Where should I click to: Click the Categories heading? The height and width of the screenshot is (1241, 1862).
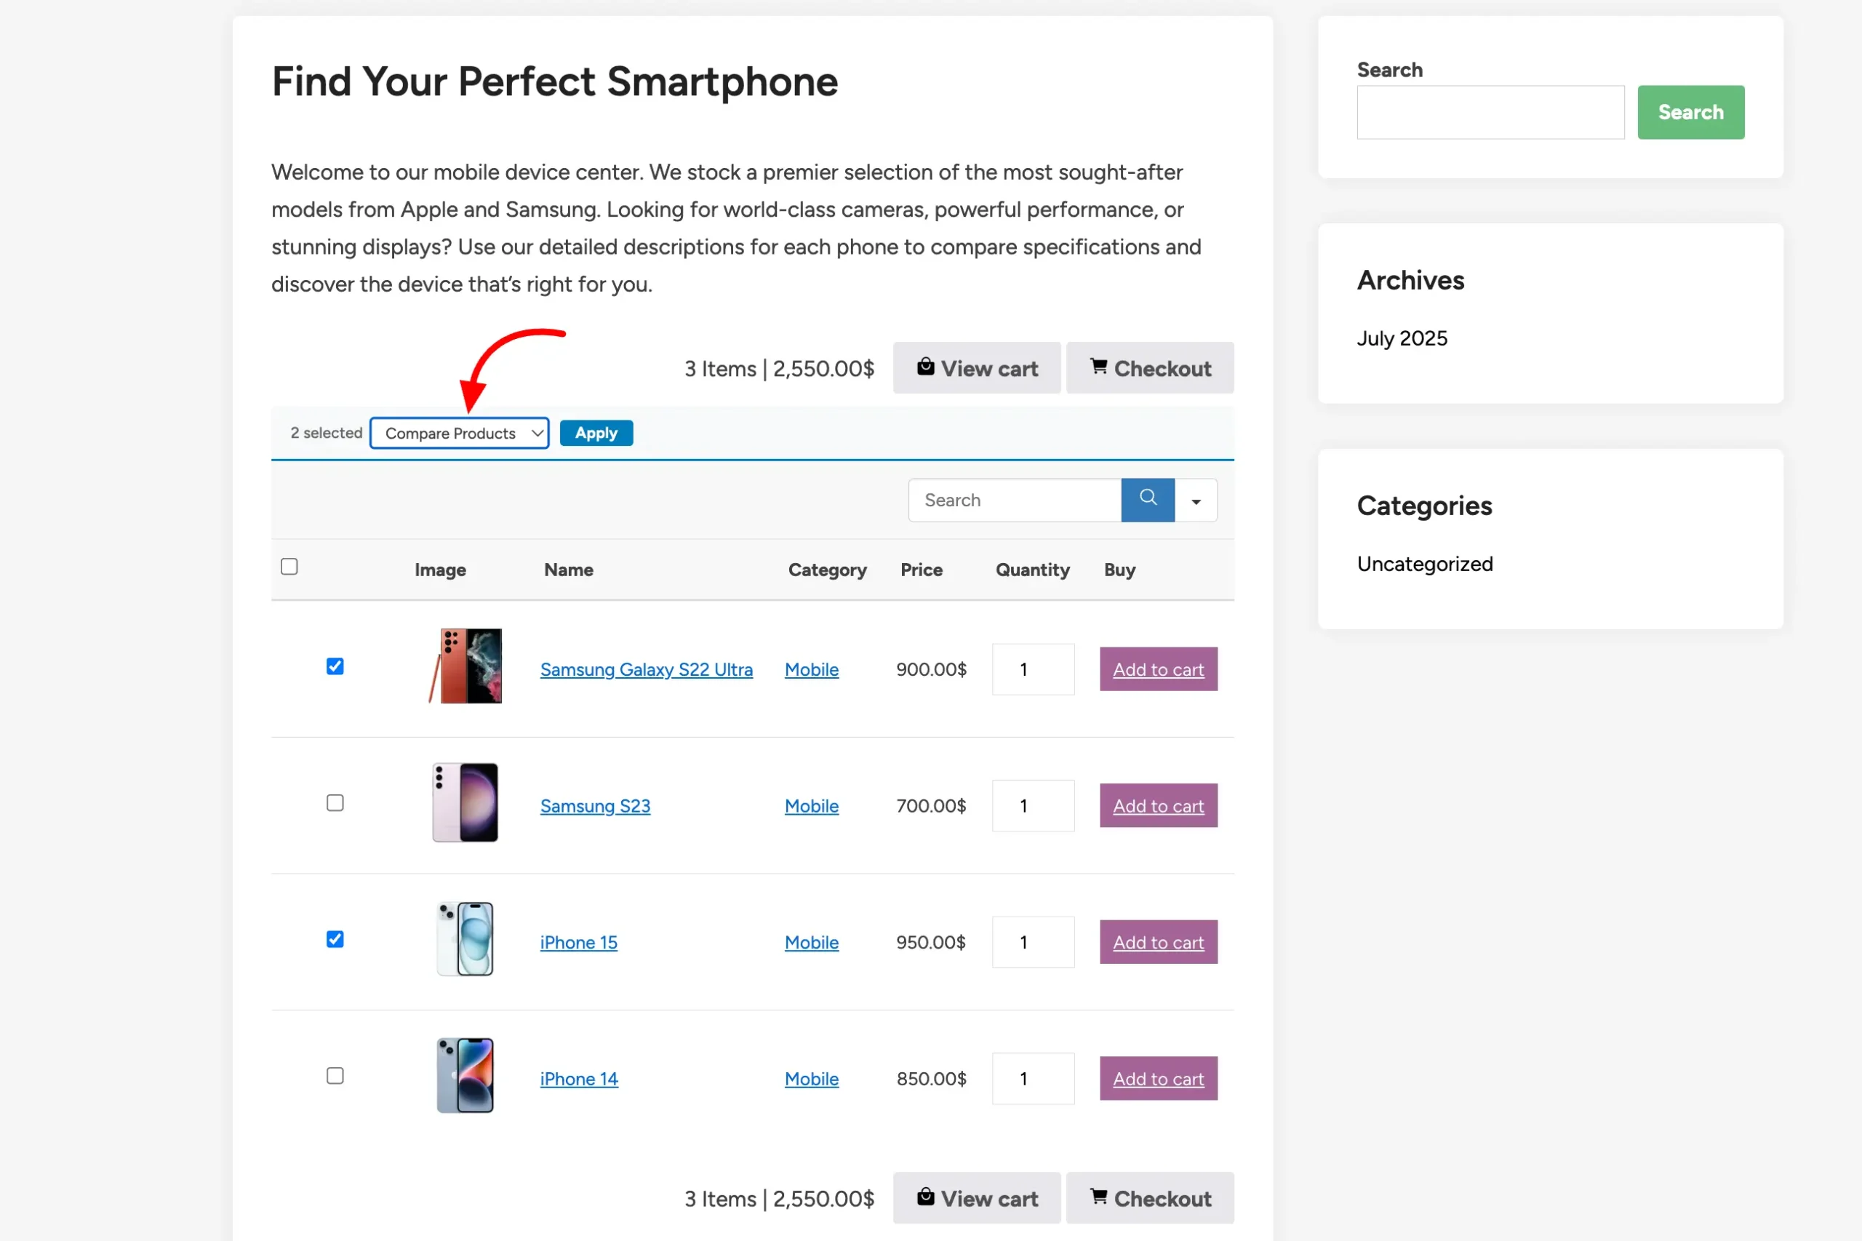tap(1424, 506)
